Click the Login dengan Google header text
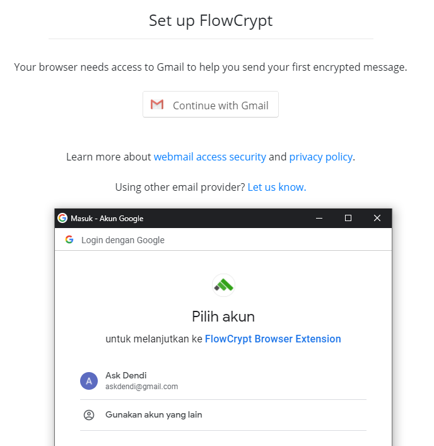434x446 pixels. [123, 240]
